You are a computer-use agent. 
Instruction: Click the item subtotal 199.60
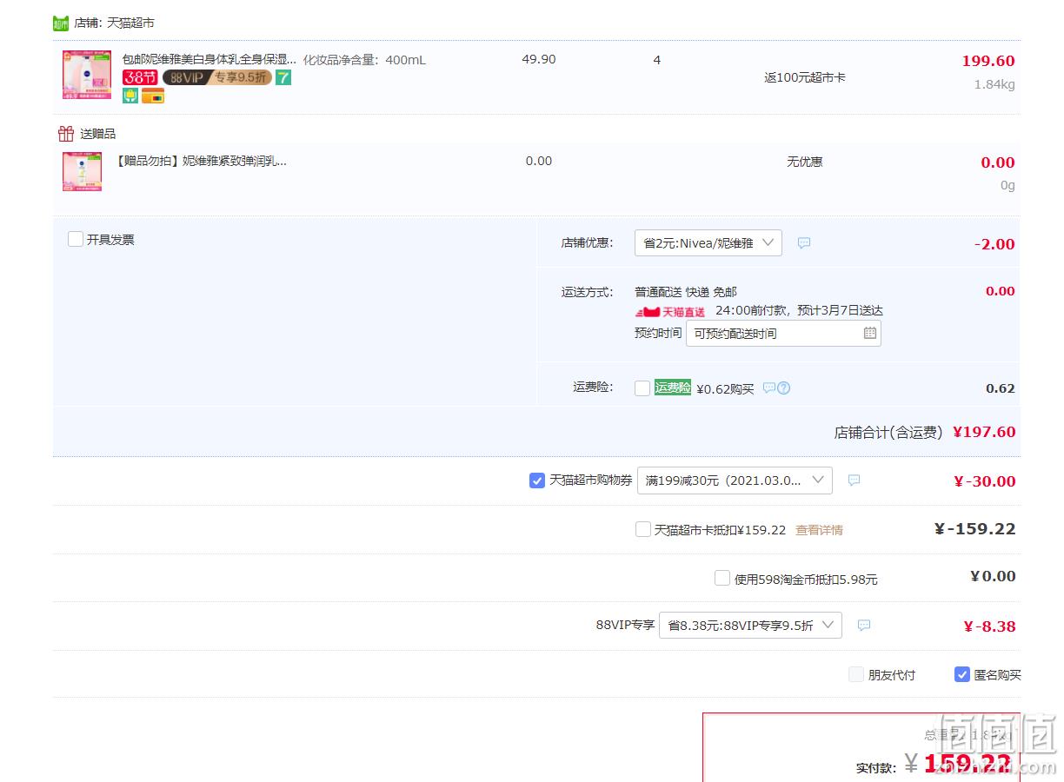click(x=988, y=61)
